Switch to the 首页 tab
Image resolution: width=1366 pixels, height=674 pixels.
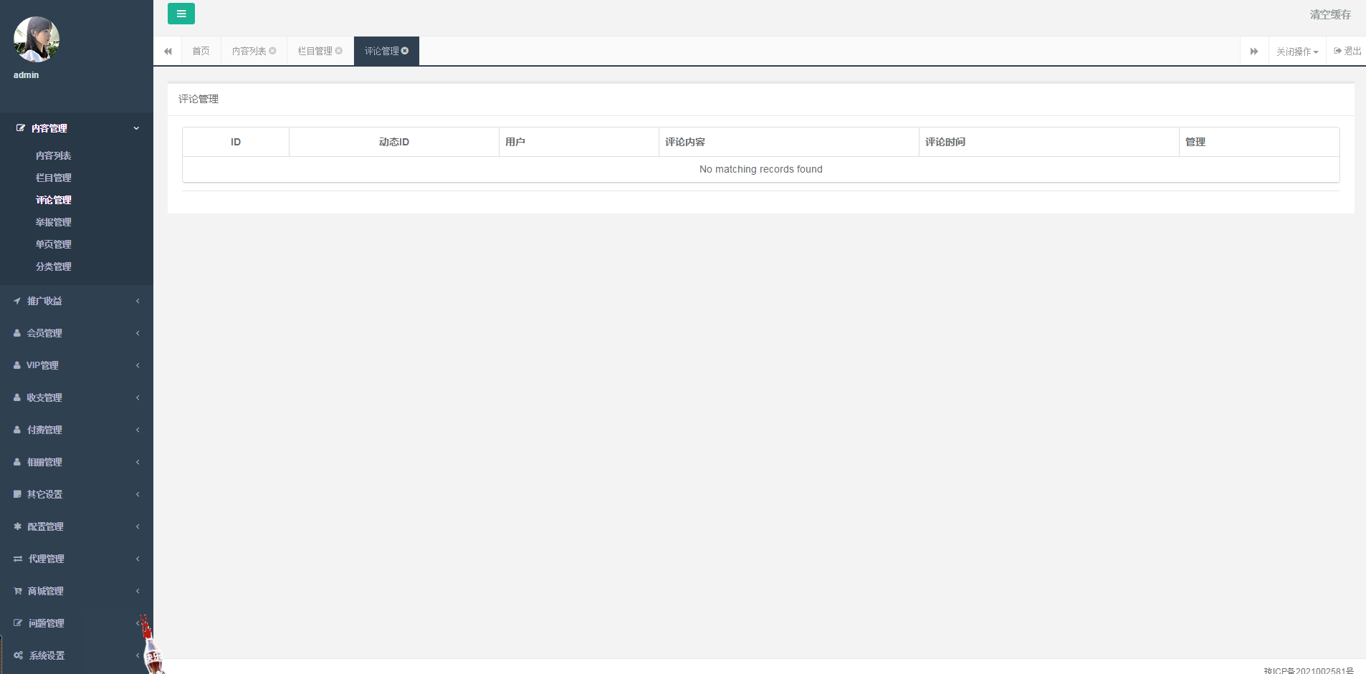pyautogui.click(x=201, y=52)
